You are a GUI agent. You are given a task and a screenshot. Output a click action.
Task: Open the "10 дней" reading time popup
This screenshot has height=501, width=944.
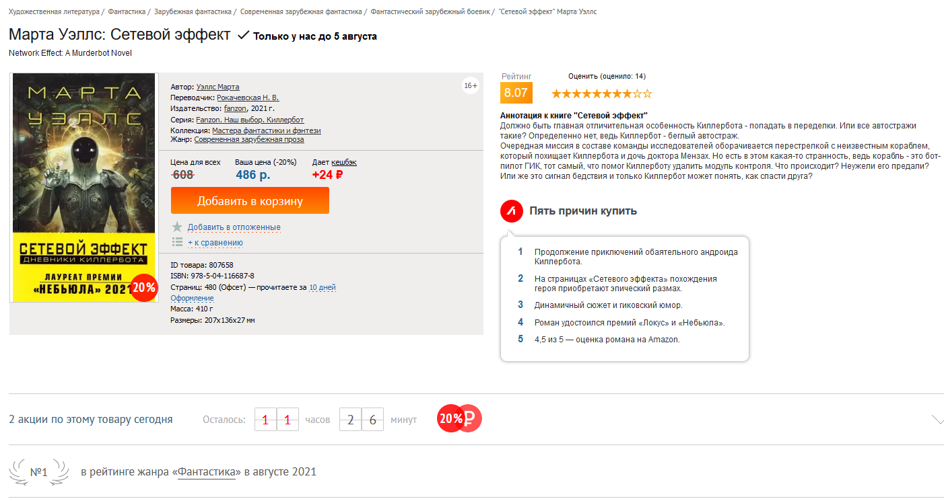click(322, 287)
